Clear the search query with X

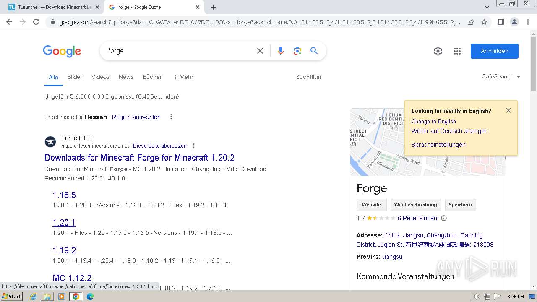pos(260,51)
